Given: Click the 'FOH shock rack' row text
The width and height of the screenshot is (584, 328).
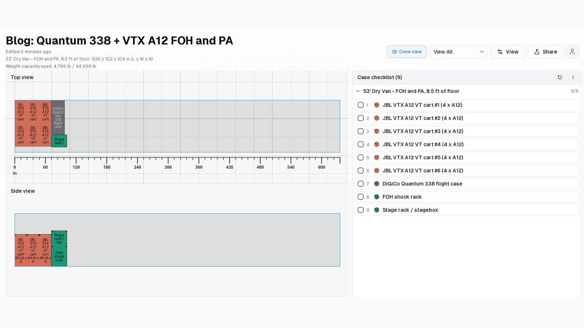Looking at the screenshot, I should point(402,197).
